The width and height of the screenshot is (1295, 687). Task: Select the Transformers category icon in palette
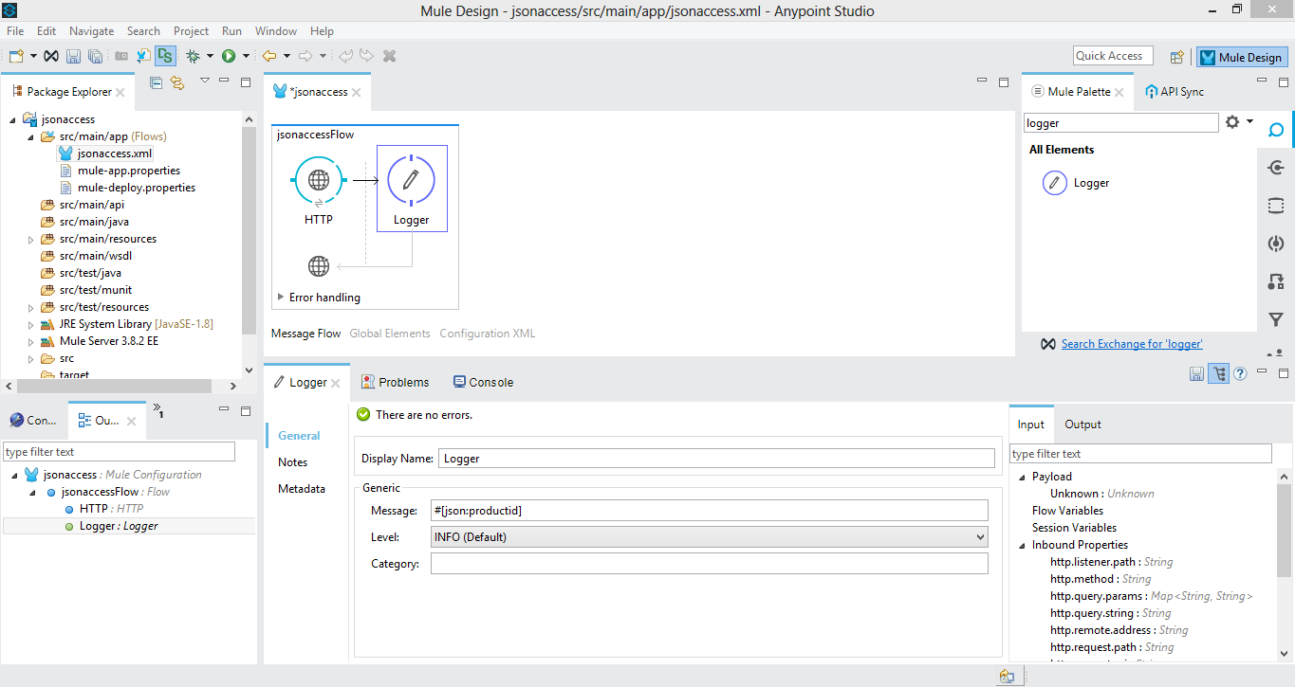(1276, 281)
